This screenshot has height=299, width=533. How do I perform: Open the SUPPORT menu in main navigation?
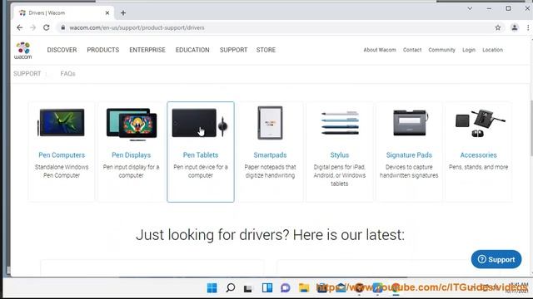point(233,50)
